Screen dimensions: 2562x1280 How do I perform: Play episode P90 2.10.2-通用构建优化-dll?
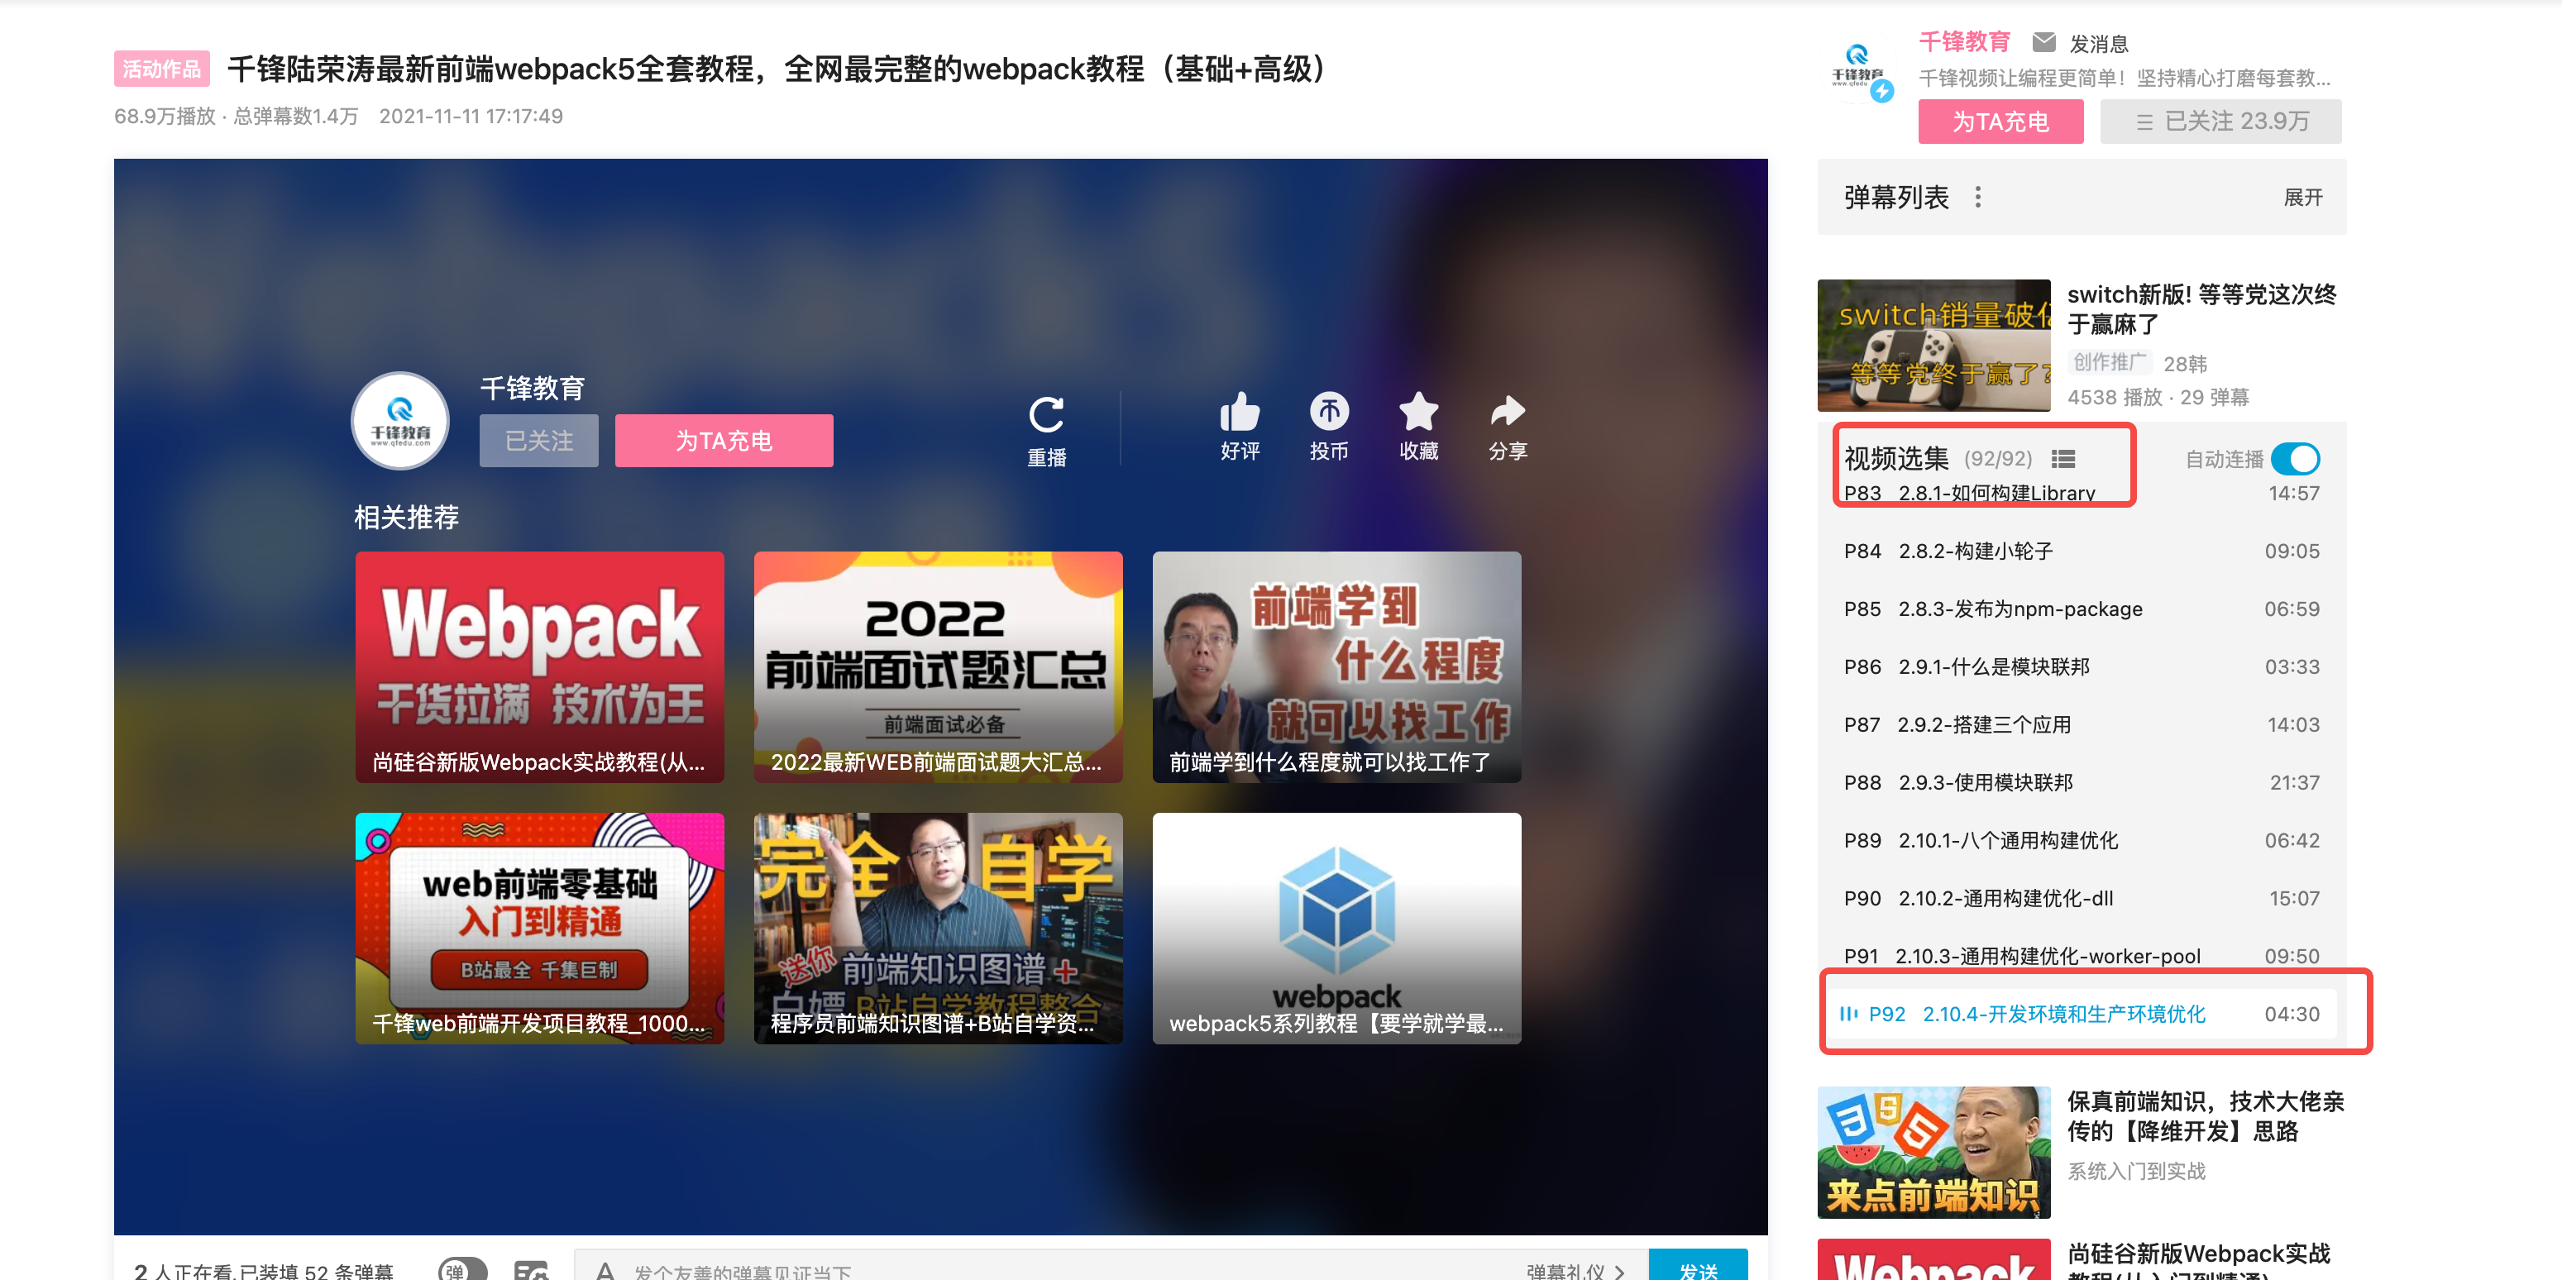point(2081,898)
